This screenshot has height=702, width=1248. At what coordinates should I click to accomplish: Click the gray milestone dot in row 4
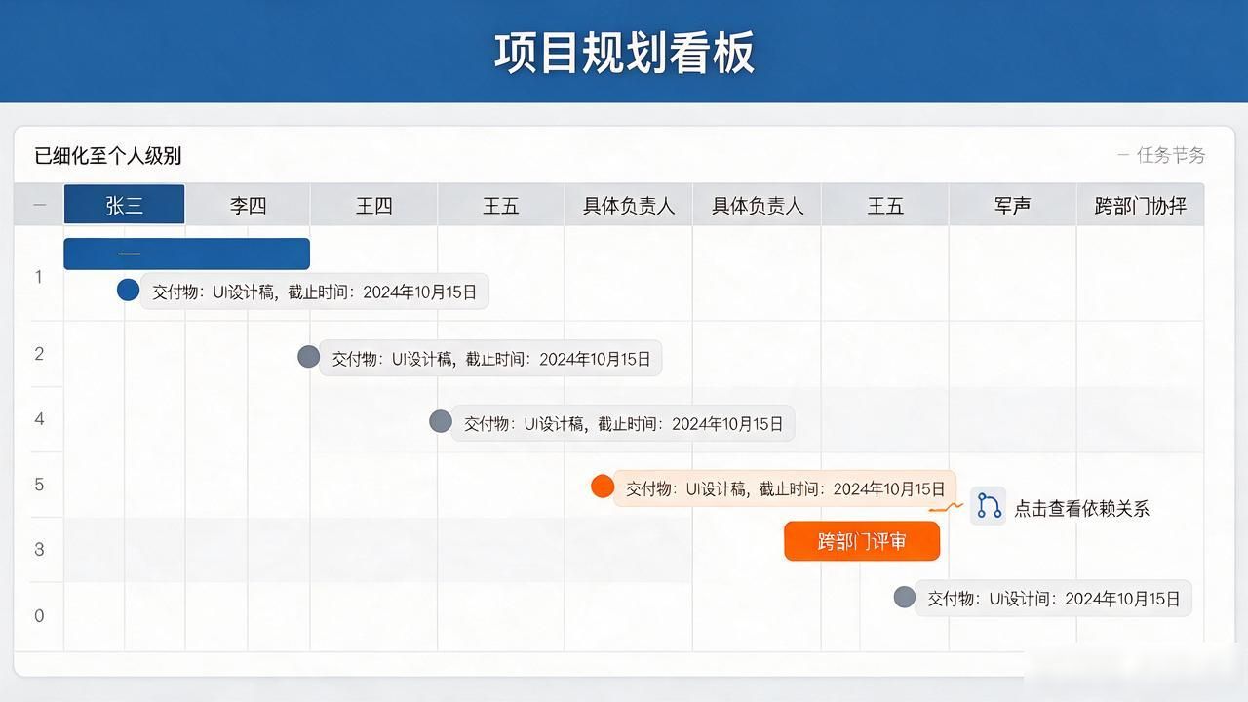441,421
